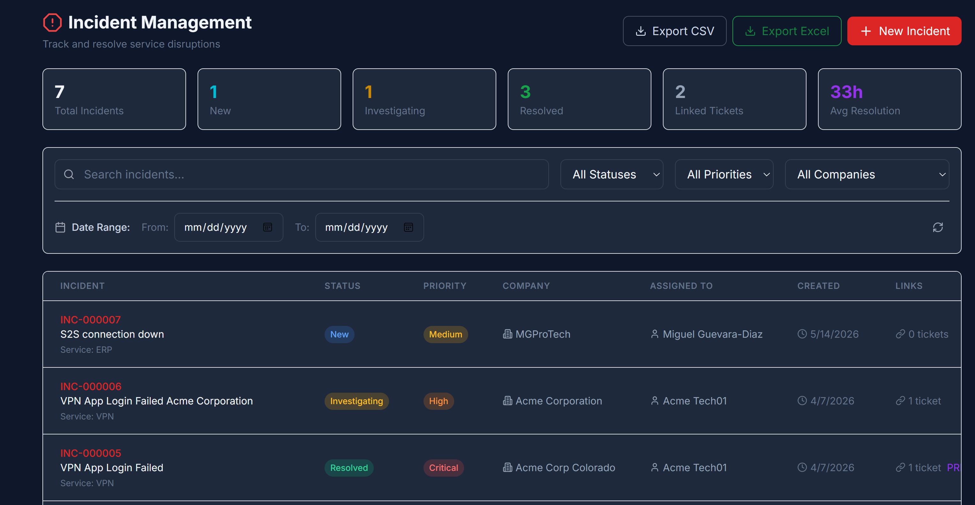Click the Investigating status badge
Image resolution: width=975 pixels, height=505 pixels.
(356, 401)
